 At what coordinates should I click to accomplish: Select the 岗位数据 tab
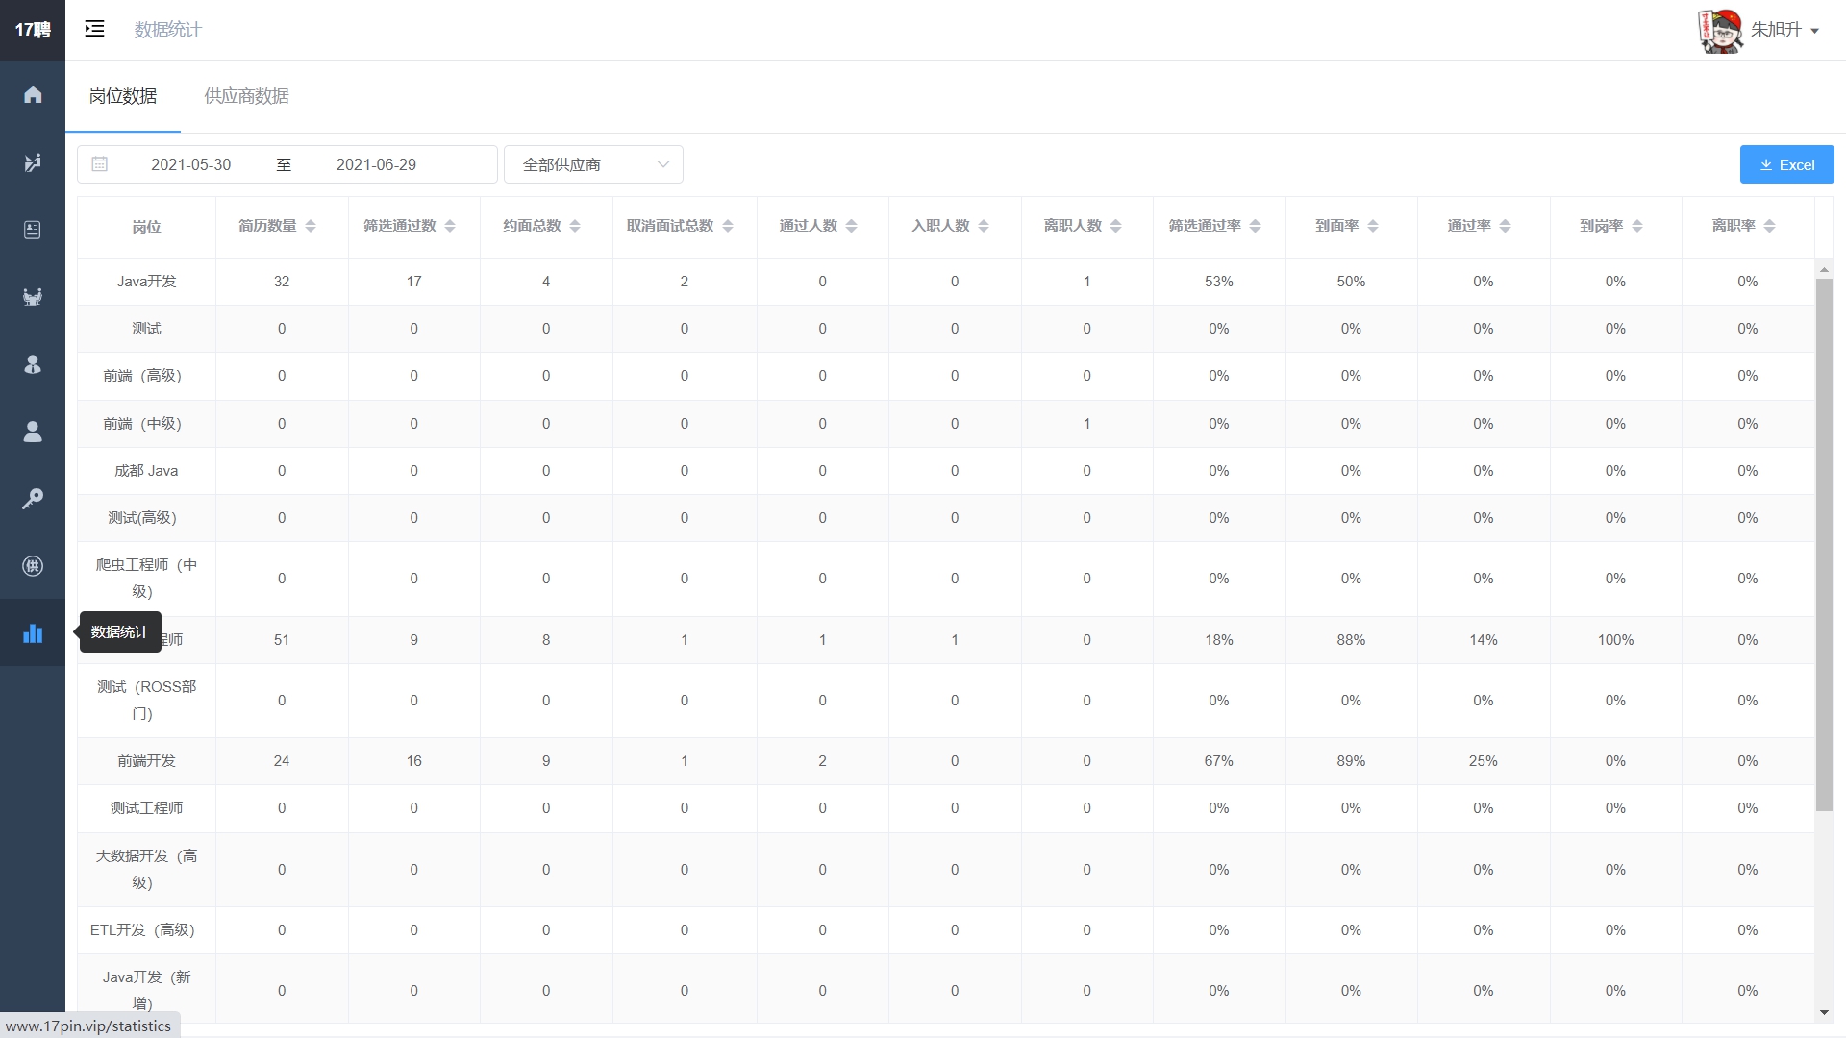pyautogui.click(x=123, y=96)
